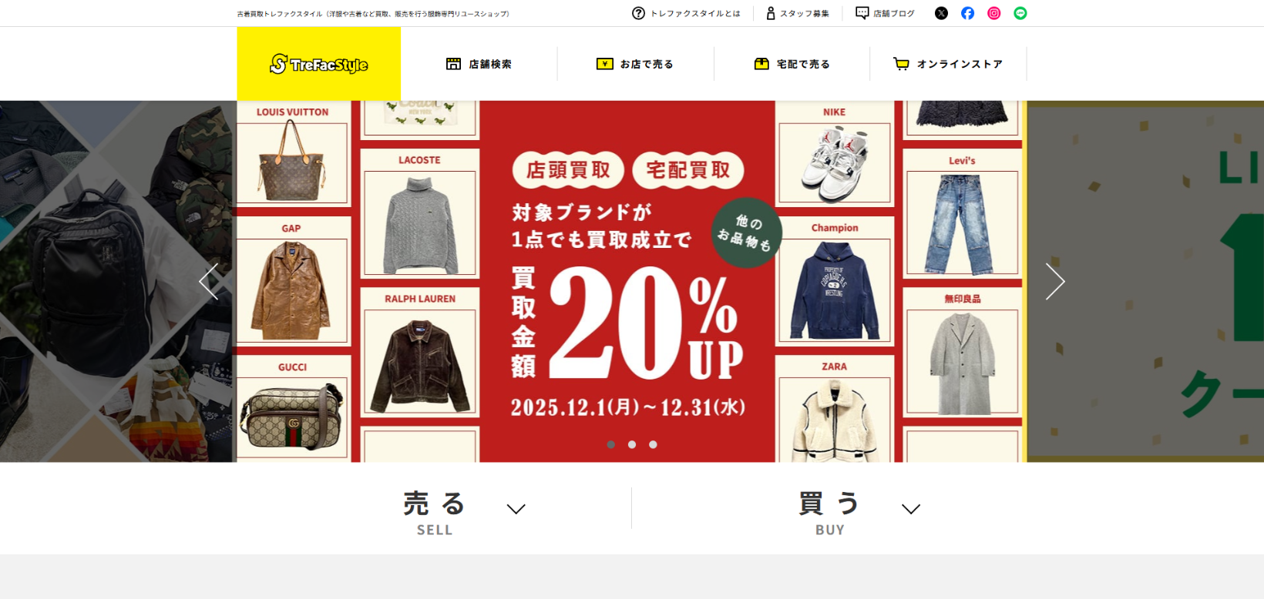Open the Instagram icon in header
The width and height of the screenshot is (1264, 599).
[x=993, y=13]
